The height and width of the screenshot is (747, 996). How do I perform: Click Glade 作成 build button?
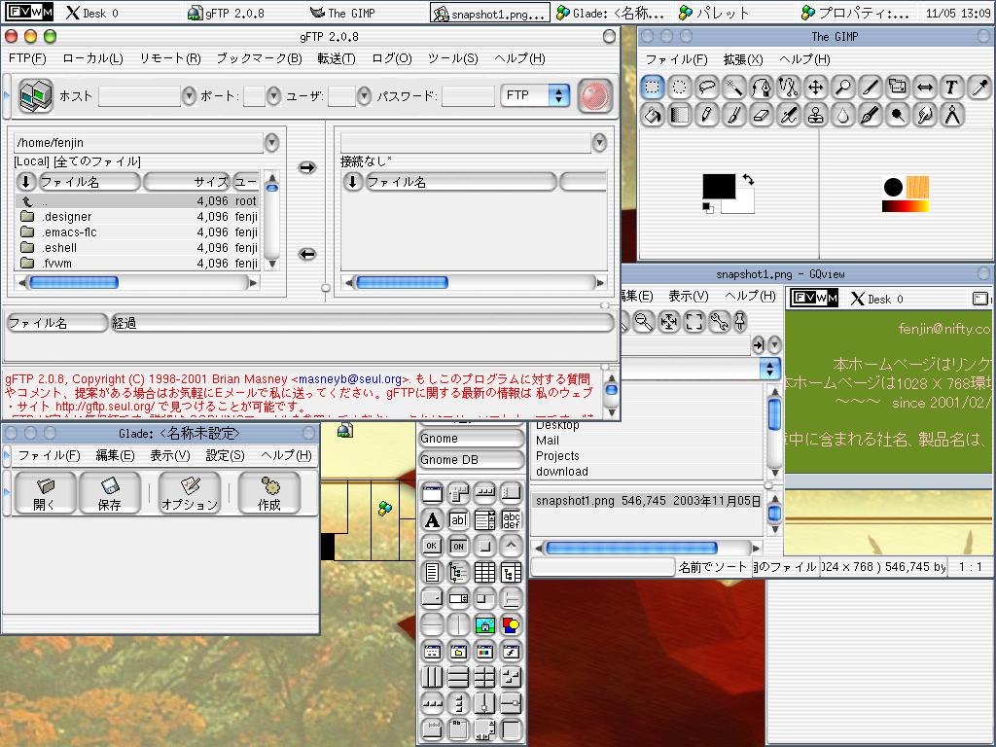click(269, 493)
